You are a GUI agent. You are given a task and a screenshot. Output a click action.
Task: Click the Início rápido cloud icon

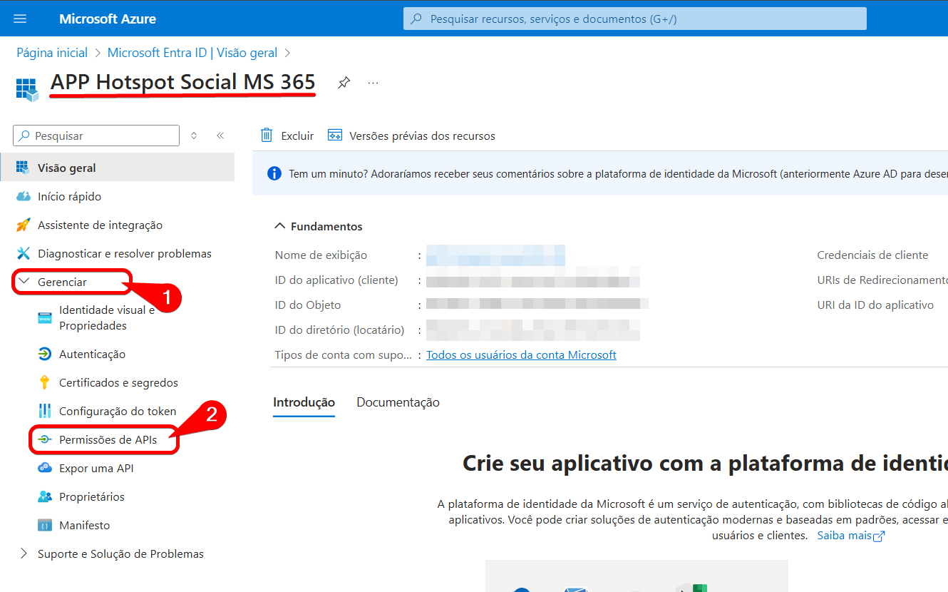pyautogui.click(x=24, y=196)
